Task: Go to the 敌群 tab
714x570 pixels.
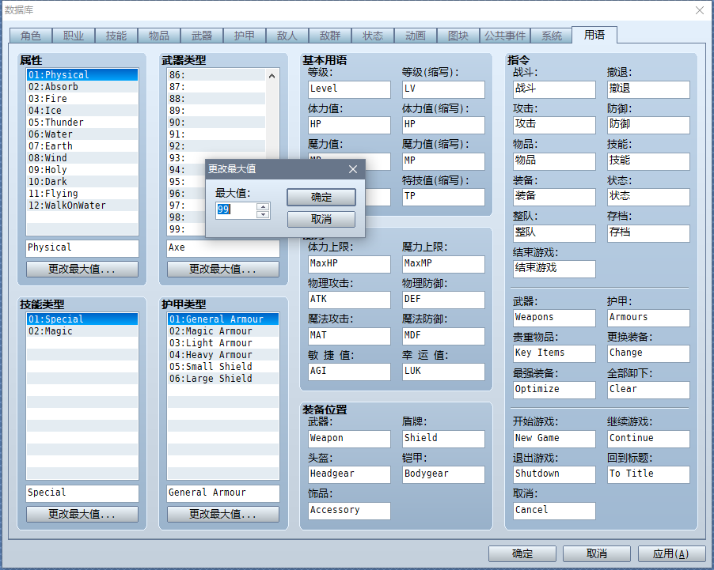Action: tap(330, 36)
